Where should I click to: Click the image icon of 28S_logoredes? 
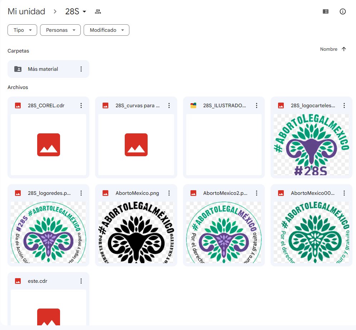pyautogui.click(x=18, y=193)
